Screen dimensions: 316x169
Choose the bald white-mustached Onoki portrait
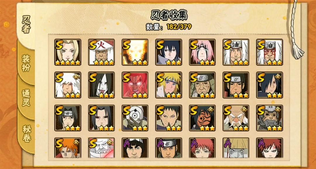pos(236,118)
